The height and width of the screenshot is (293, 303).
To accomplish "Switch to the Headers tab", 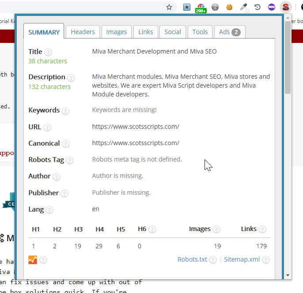I will point(83,32).
